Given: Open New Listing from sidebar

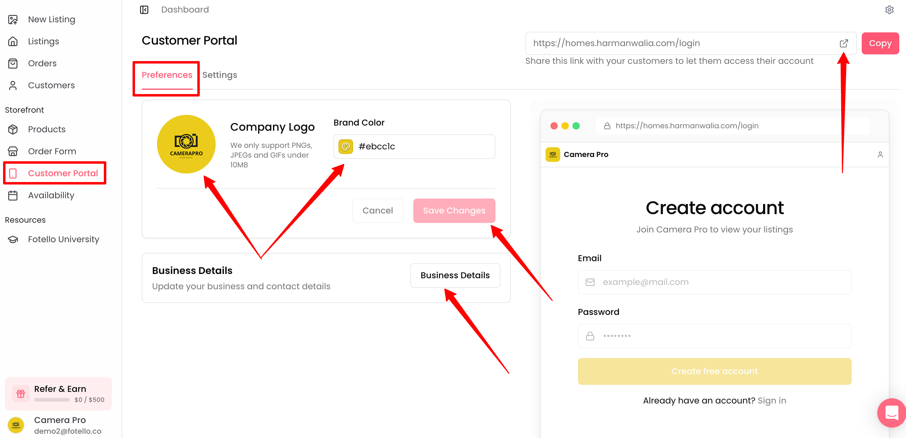Looking at the screenshot, I should click(51, 19).
